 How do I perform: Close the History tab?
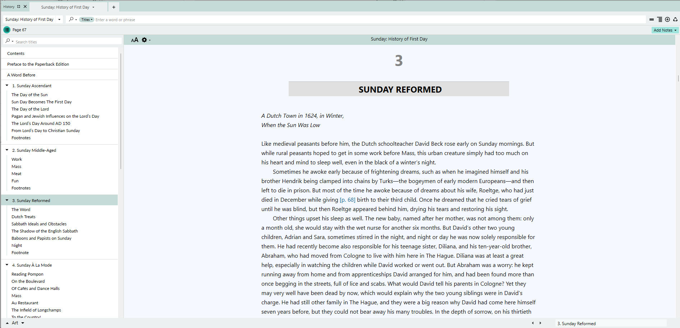click(x=25, y=6)
